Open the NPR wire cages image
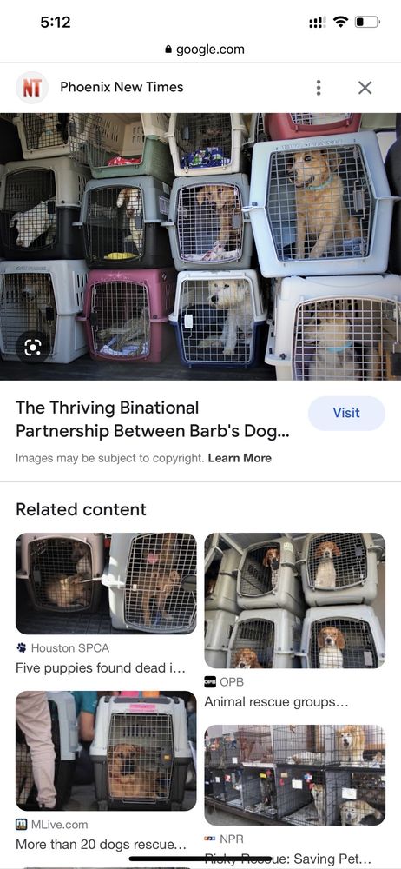 pyautogui.click(x=294, y=775)
